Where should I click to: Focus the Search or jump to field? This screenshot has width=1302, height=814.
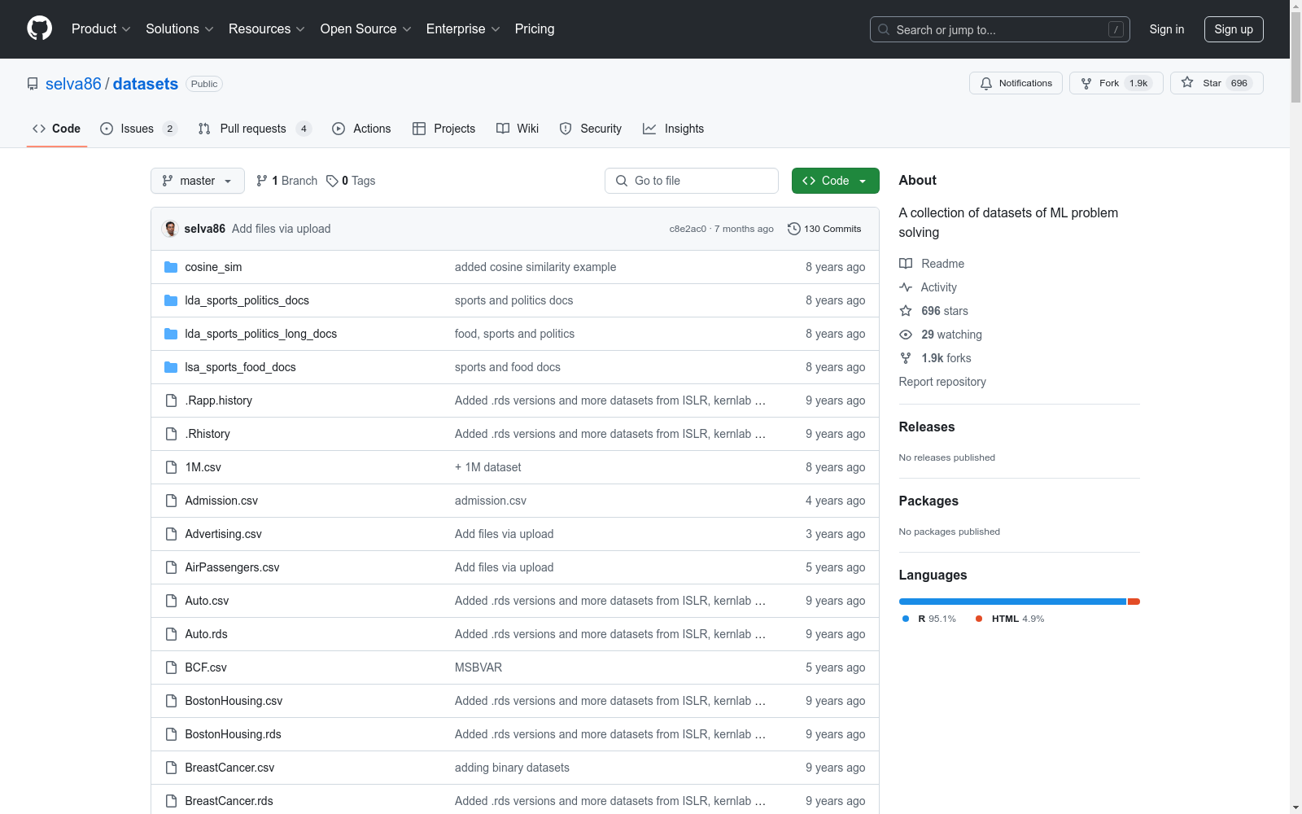click(x=1000, y=29)
